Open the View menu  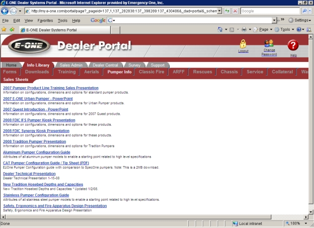[29, 21]
